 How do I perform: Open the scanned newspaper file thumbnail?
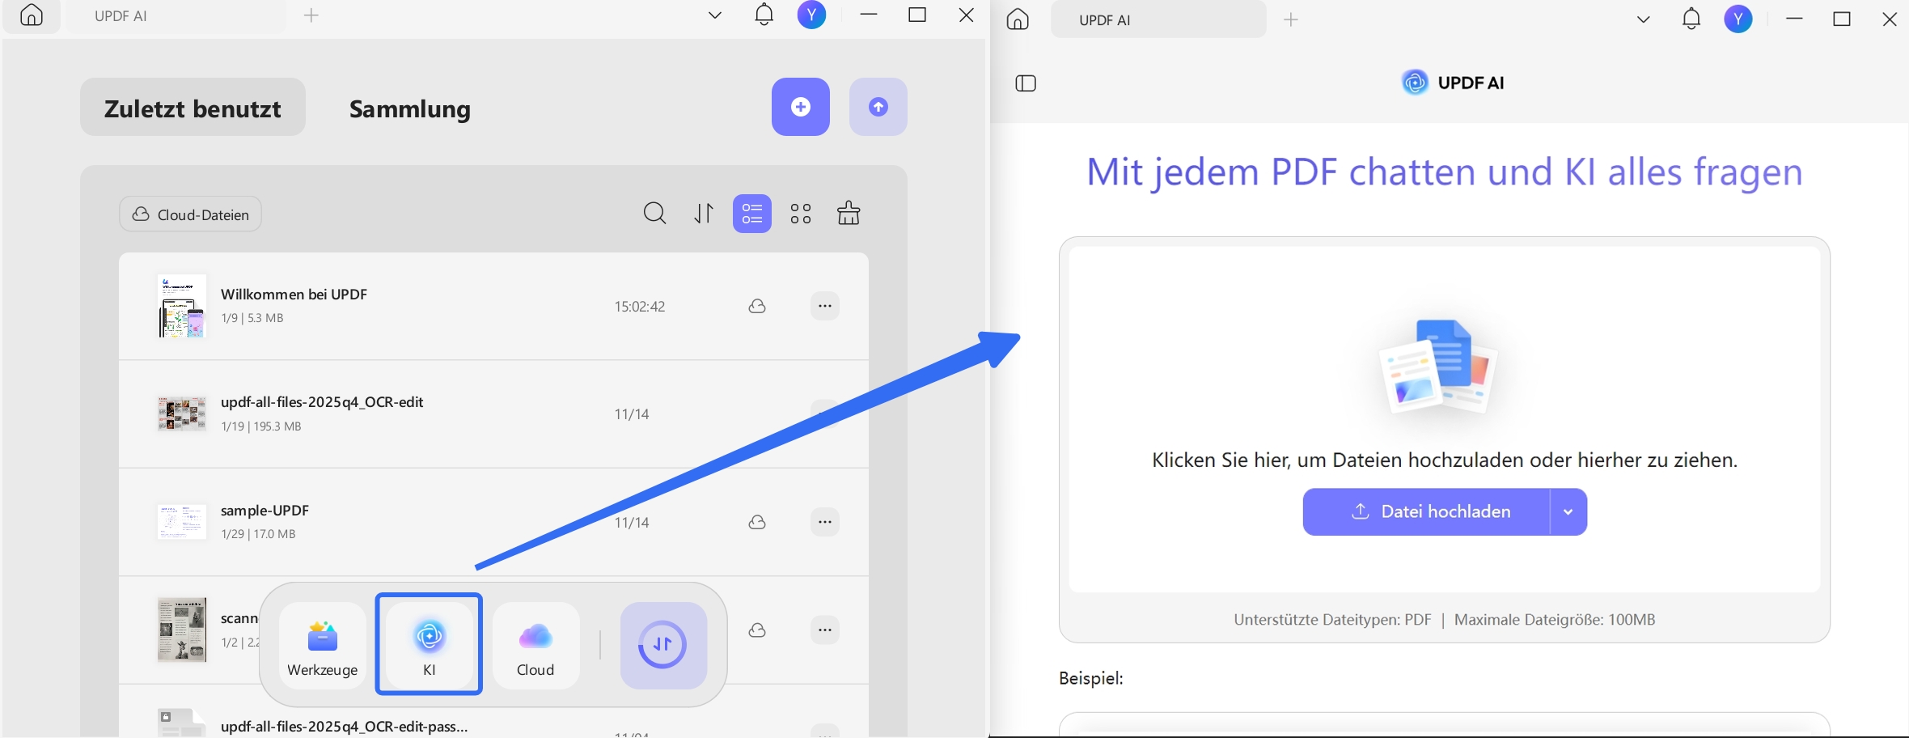(181, 630)
